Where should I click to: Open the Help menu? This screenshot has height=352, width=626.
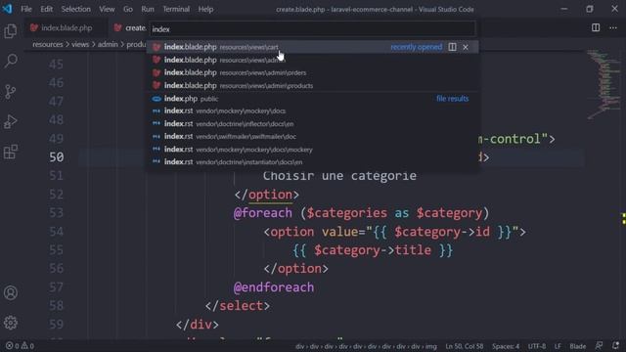click(205, 9)
